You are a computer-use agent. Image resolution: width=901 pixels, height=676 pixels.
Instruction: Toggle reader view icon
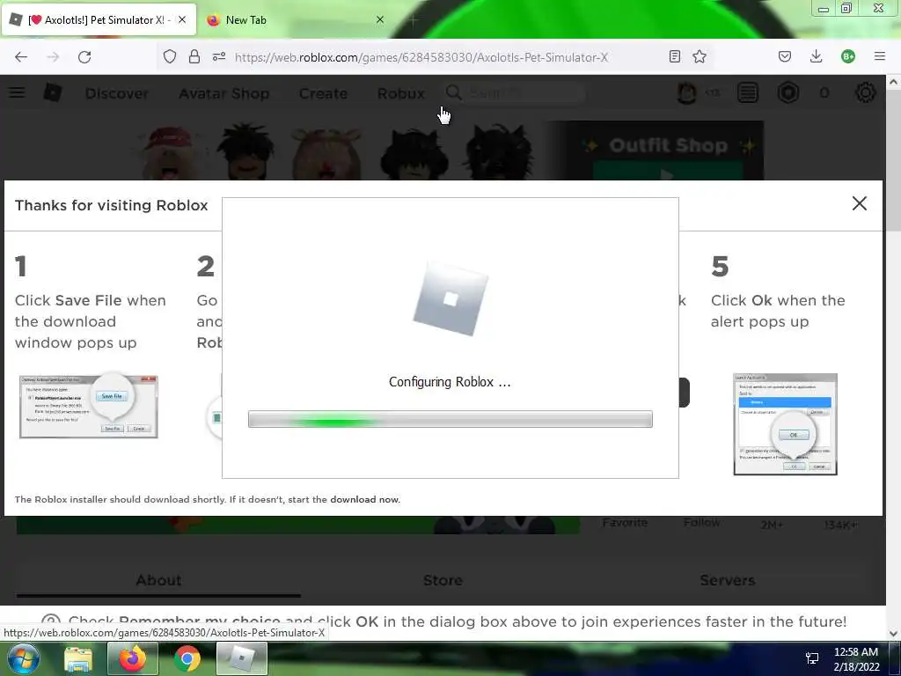(675, 56)
